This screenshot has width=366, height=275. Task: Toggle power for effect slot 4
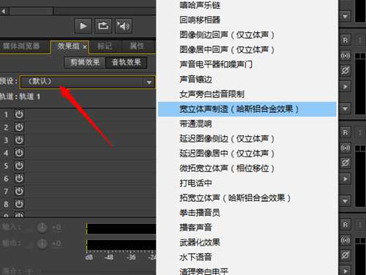(x=19, y=153)
